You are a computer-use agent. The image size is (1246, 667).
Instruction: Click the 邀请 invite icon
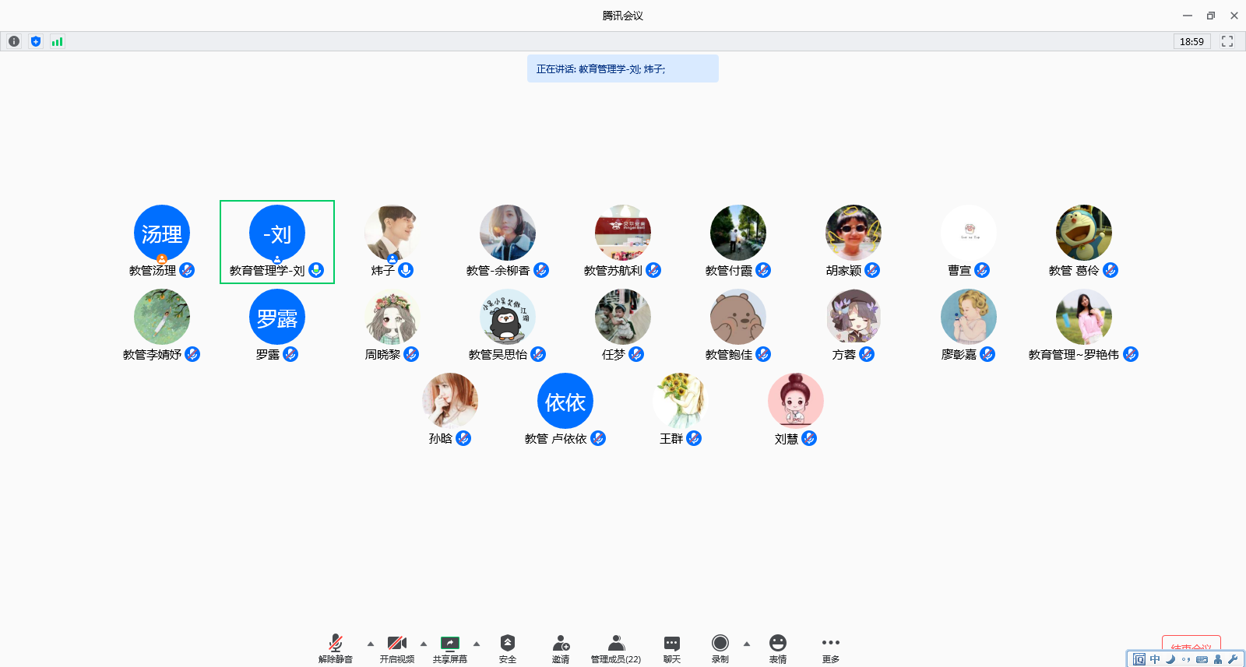click(x=561, y=647)
